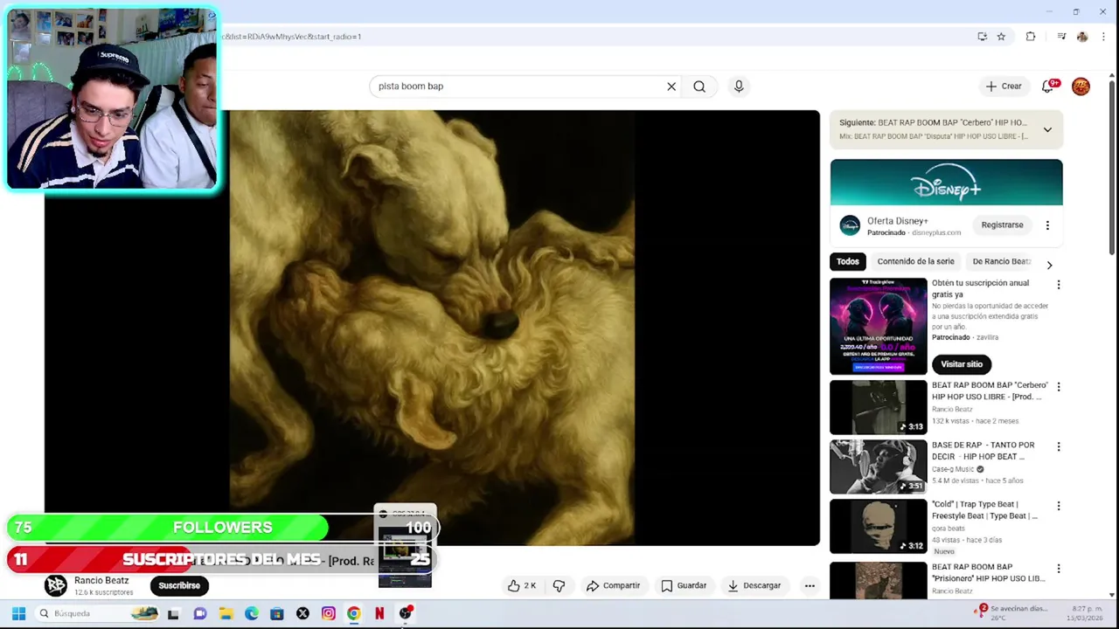1119x629 pixels.
Task: Open OBS Studio from the taskbar
Action: coord(406,614)
